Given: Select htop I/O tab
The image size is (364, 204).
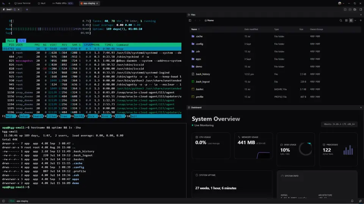Looking at the screenshot, I should point(22,41).
